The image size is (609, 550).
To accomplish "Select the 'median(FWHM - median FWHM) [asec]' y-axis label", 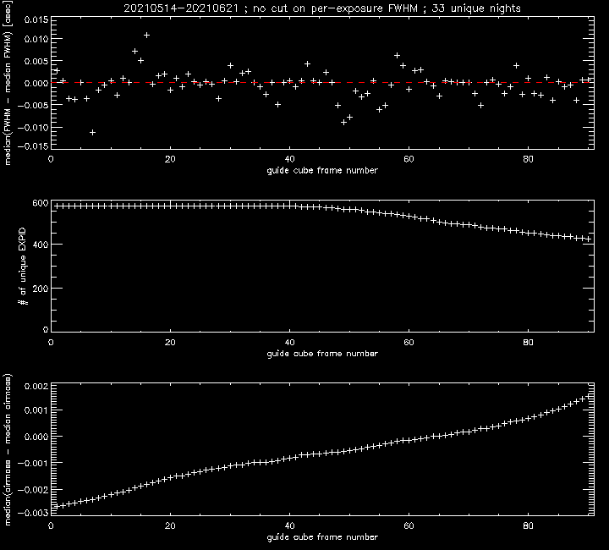I will pos(8,83).
